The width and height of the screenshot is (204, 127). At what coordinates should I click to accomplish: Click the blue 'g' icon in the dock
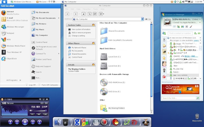tap(77, 122)
